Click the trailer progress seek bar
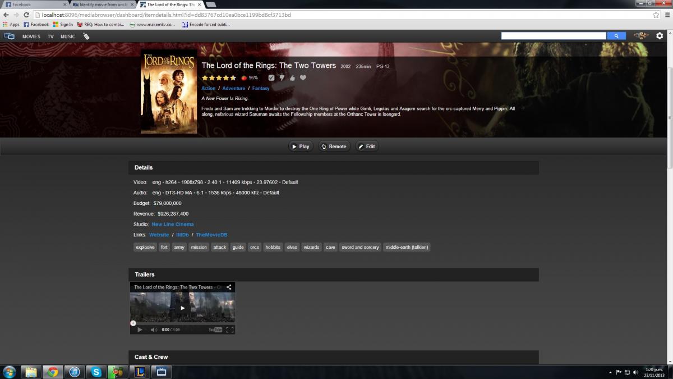Screen dimensions: 673x379 tap(182, 323)
